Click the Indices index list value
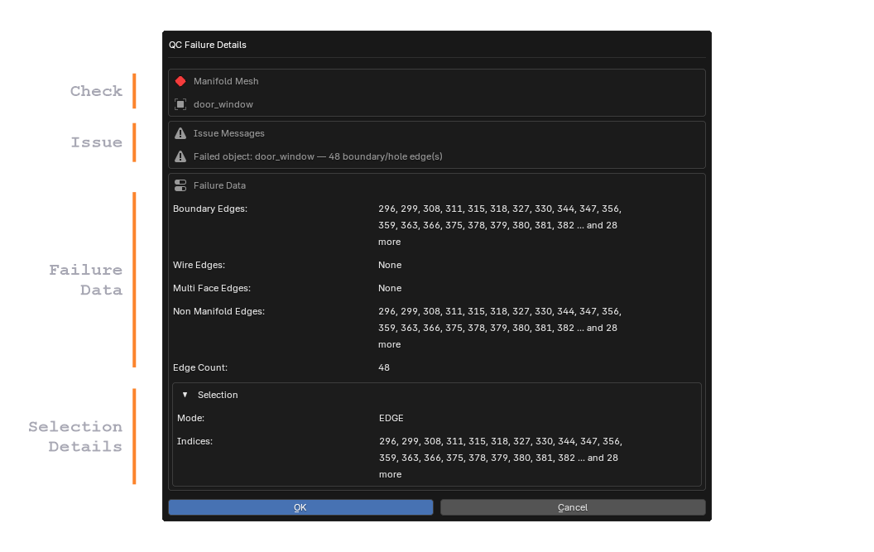Viewport: 874px width, 552px height. [501, 458]
